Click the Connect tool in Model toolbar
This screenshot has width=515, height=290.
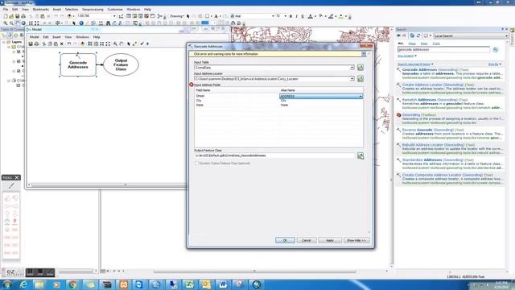click(134, 43)
